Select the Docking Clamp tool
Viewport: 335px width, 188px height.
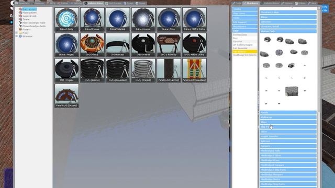point(244,34)
